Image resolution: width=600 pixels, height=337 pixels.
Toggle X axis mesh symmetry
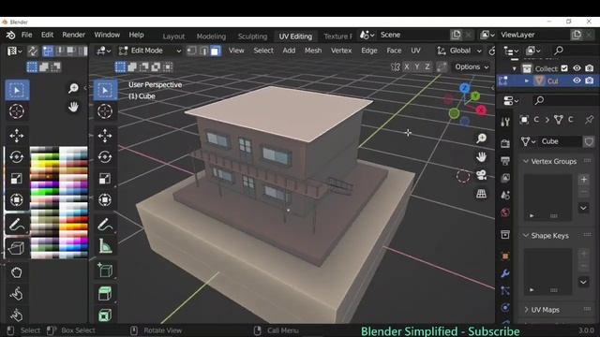tap(407, 66)
